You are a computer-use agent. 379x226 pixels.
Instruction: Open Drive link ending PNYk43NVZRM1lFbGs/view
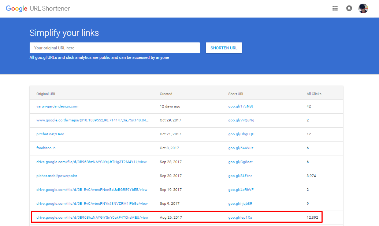point(92,204)
